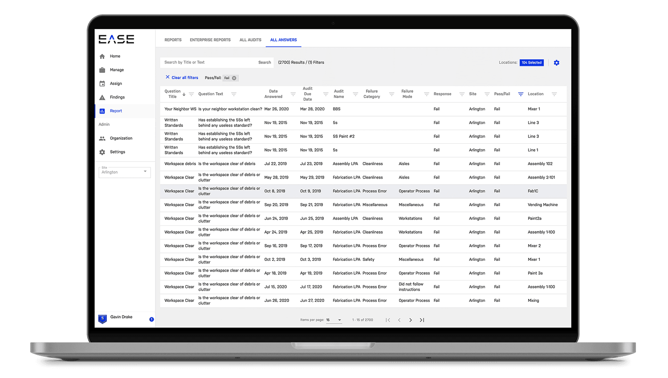This screenshot has width=668, height=378.
Task: Click the notification badge beside Gavin Drake
Action: point(151,319)
